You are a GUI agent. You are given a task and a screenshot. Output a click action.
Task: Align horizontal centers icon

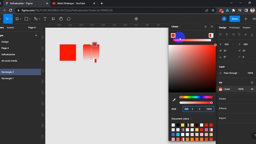[x=227, y=34]
